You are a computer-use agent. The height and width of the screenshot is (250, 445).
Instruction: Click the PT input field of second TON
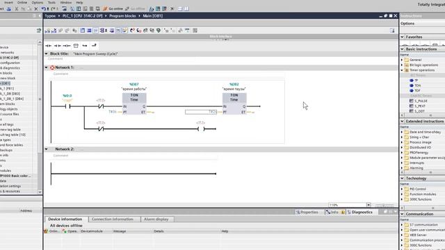[x=201, y=112]
